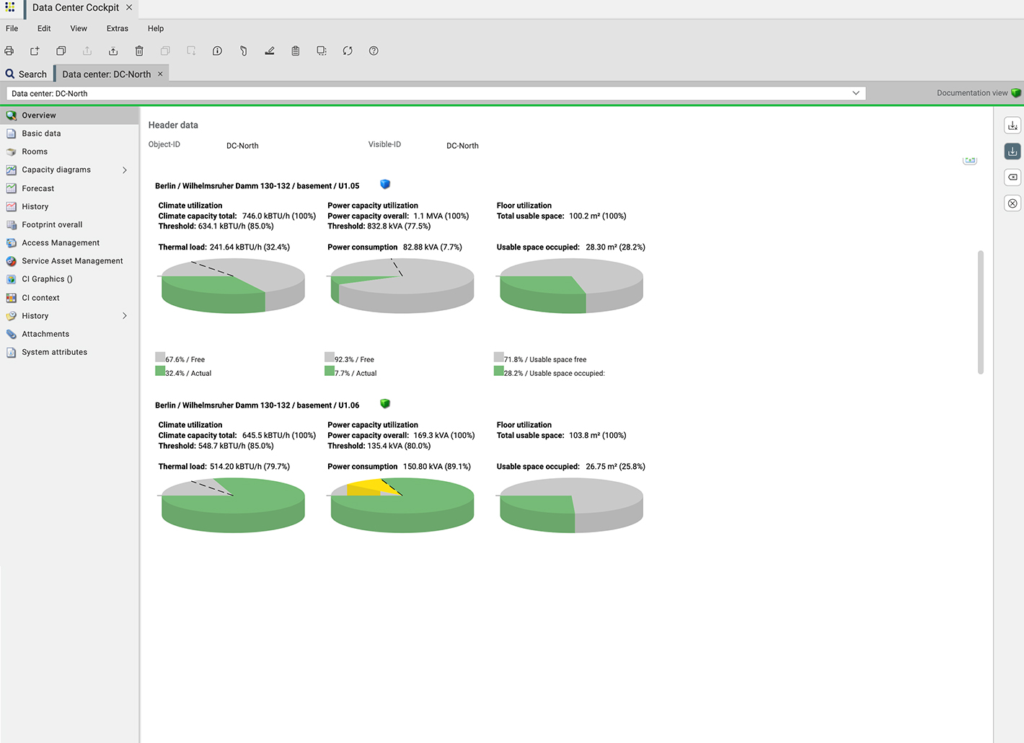
Task: Open the Data center: DC-North dropdown
Action: point(856,93)
